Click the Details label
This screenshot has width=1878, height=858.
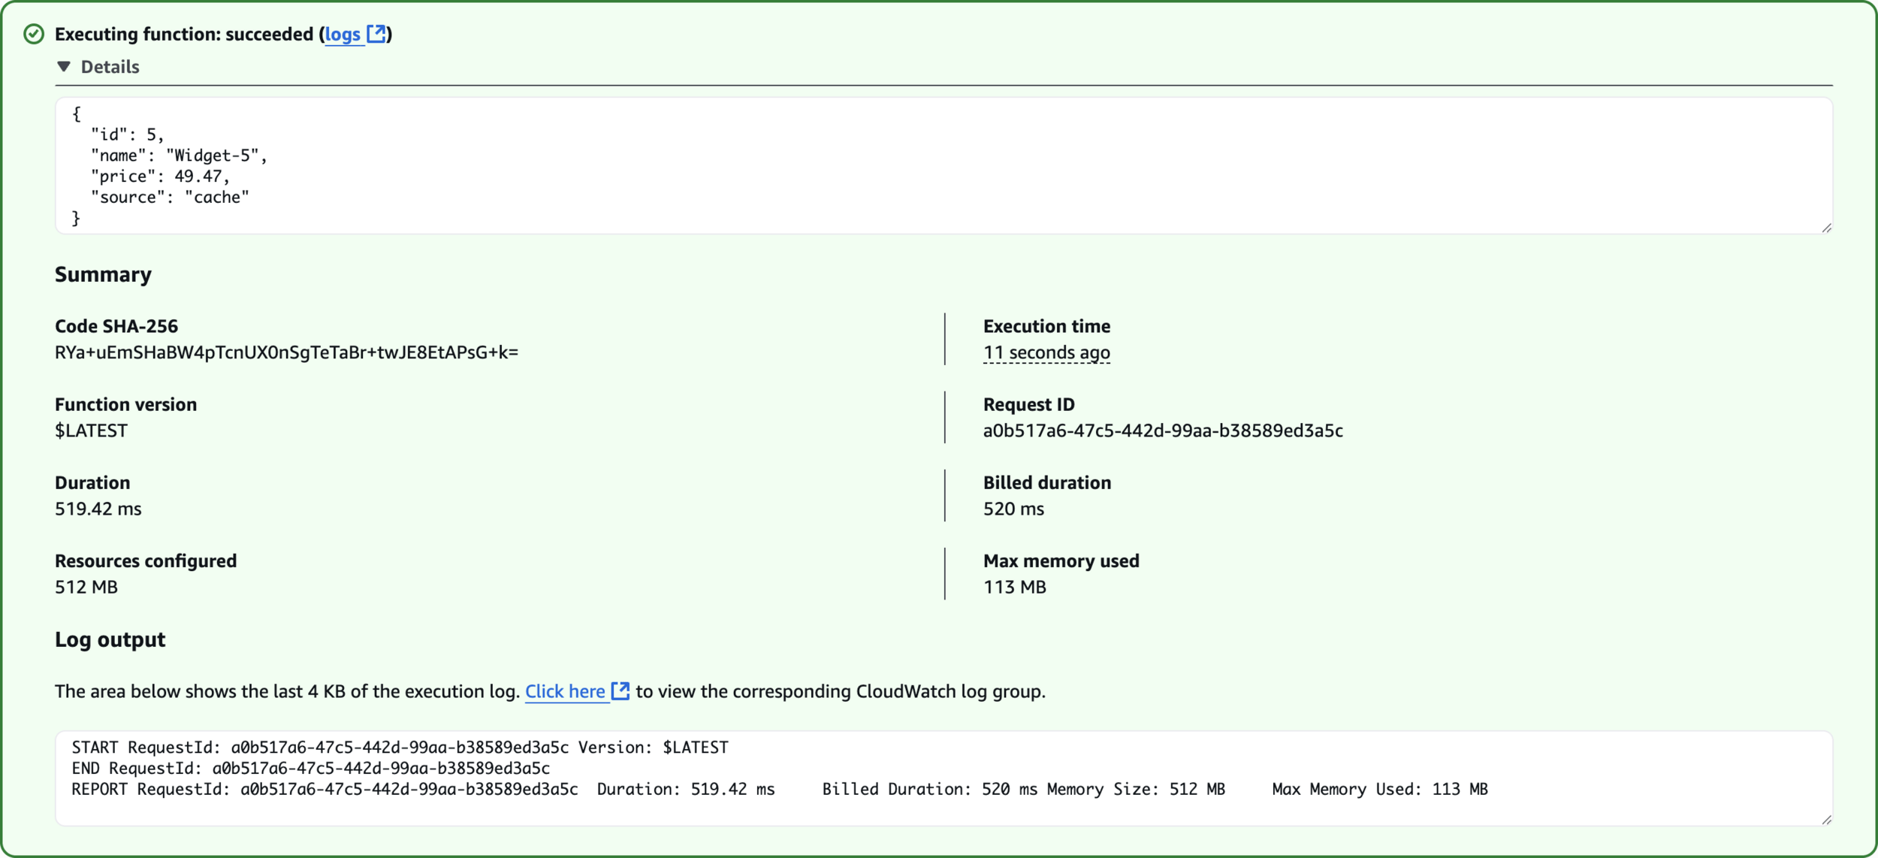[110, 67]
